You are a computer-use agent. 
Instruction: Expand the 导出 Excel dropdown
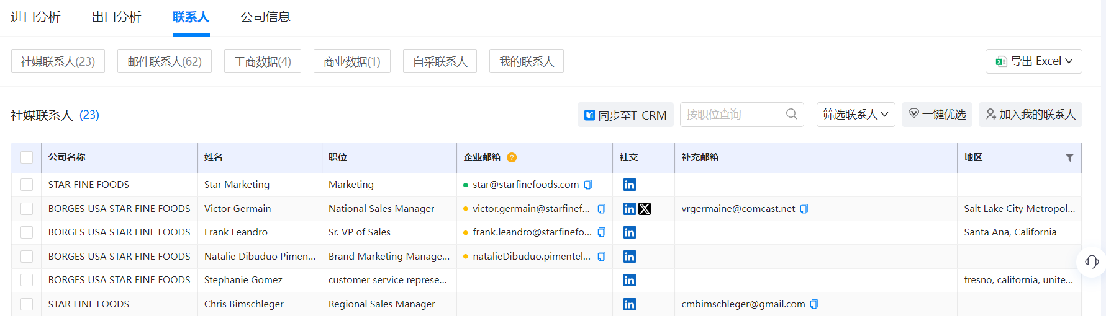click(x=1033, y=61)
